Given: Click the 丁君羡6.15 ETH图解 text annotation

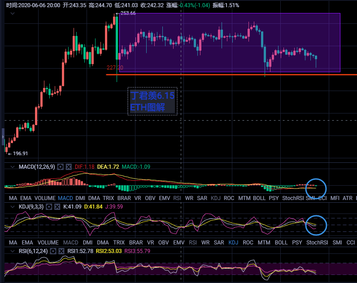Looking at the screenshot, I should (x=152, y=101).
